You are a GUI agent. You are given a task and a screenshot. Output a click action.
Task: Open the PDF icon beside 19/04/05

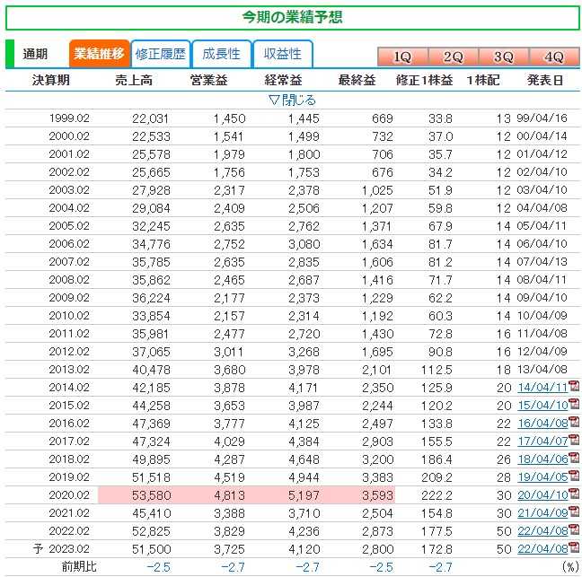click(x=573, y=476)
